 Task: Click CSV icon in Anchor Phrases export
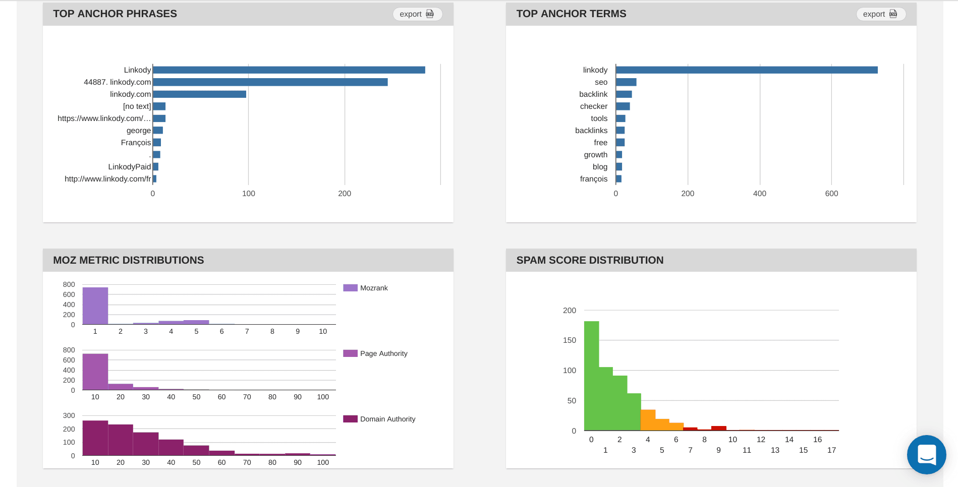click(430, 14)
